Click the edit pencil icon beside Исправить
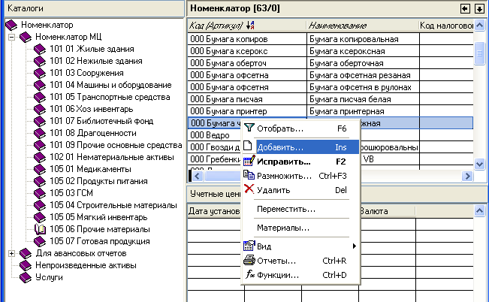This screenshot has height=302, width=489. [249, 161]
